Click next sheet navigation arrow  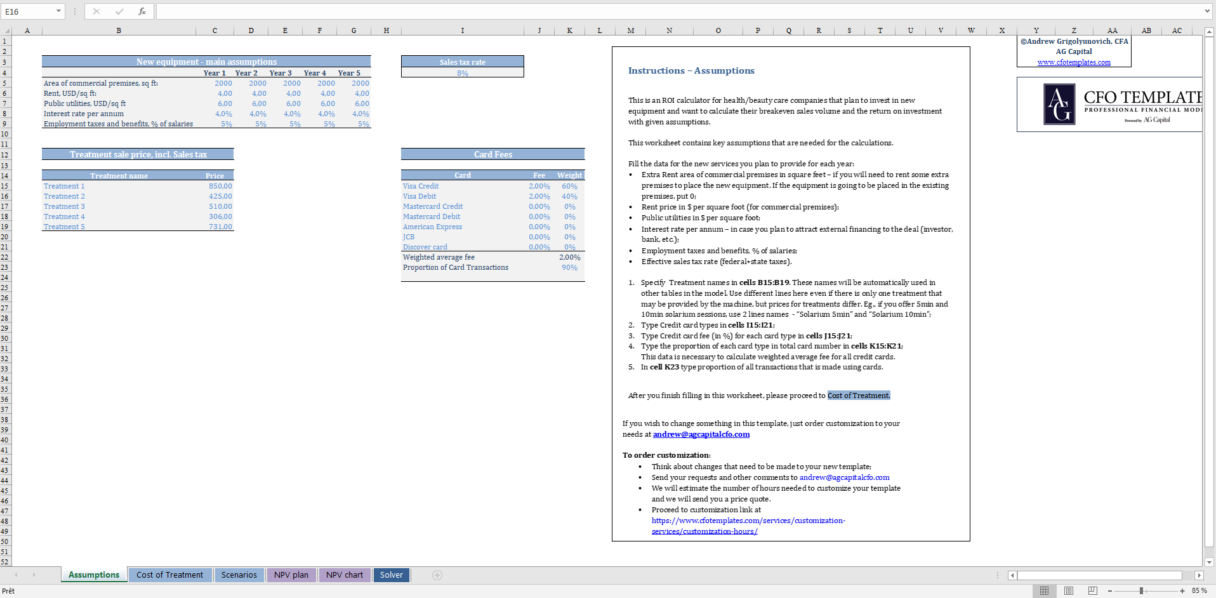34,575
